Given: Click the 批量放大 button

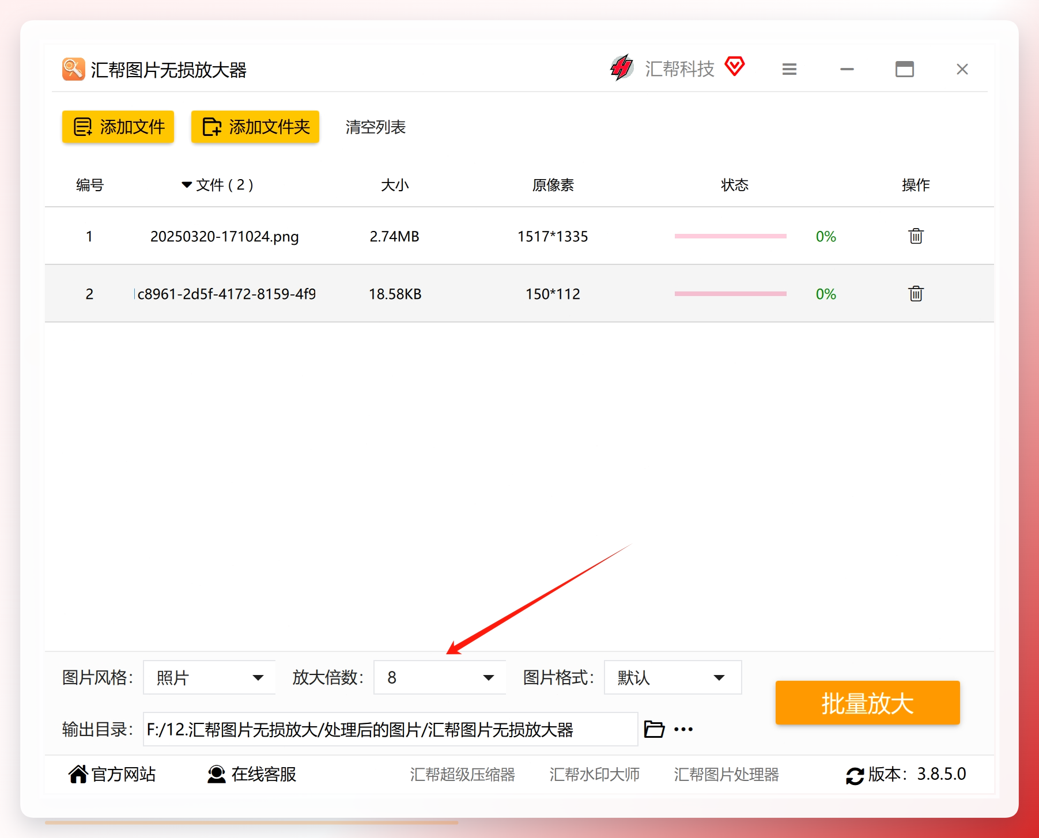Looking at the screenshot, I should (x=867, y=703).
